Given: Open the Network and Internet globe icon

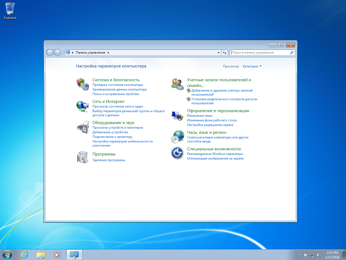Looking at the screenshot, I should [83, 106].
